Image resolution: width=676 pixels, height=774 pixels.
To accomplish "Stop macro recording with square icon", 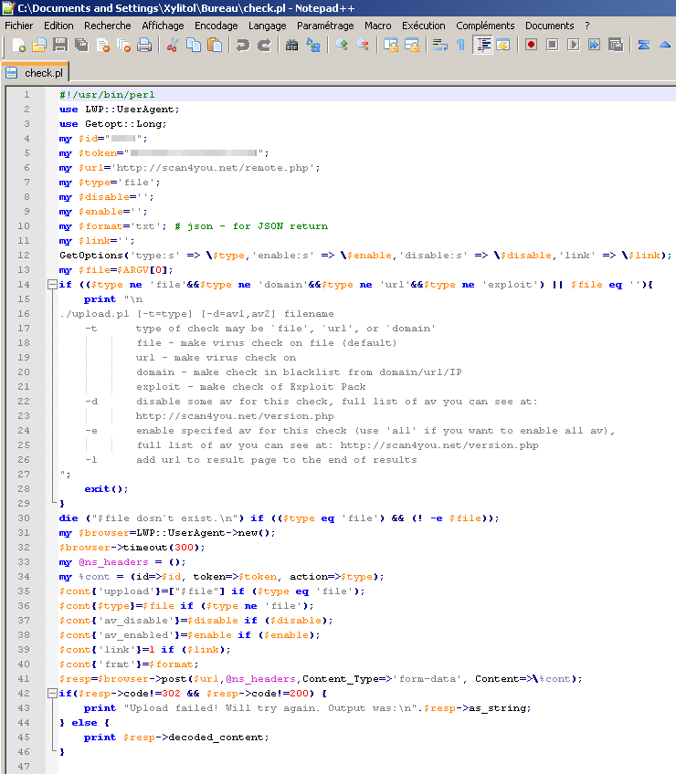I will [553, 46].
